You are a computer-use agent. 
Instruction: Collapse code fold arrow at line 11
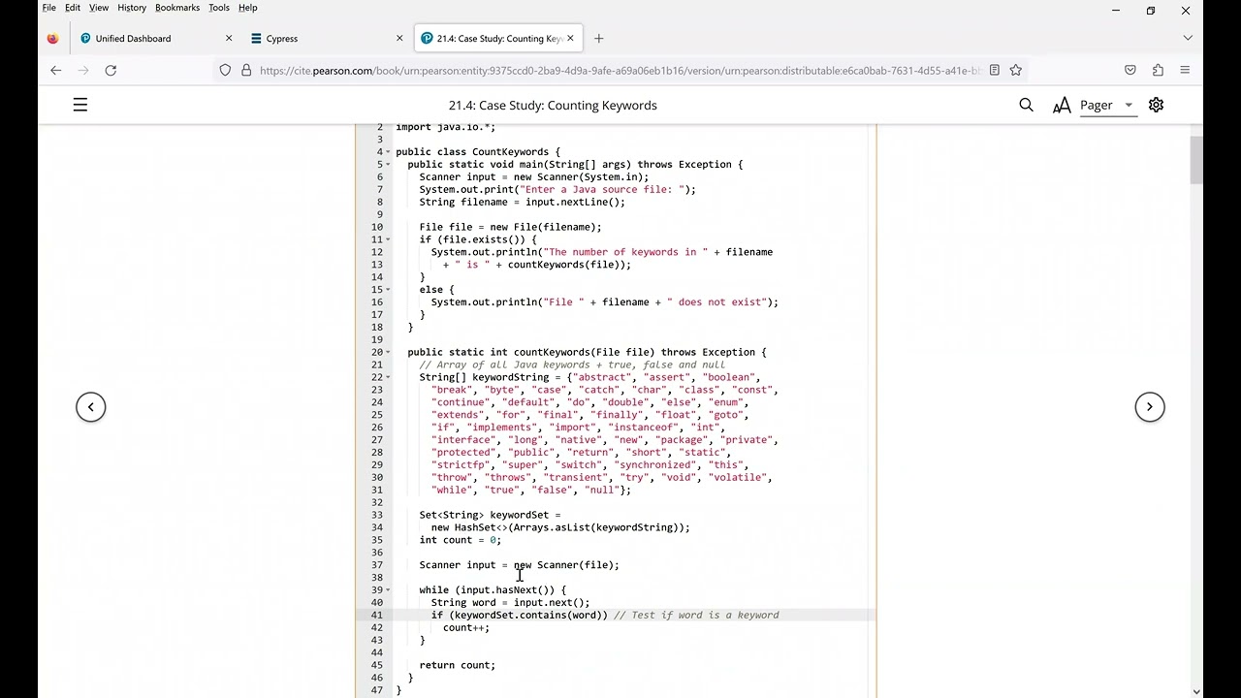pyautogui.click(x=388, y=239)
